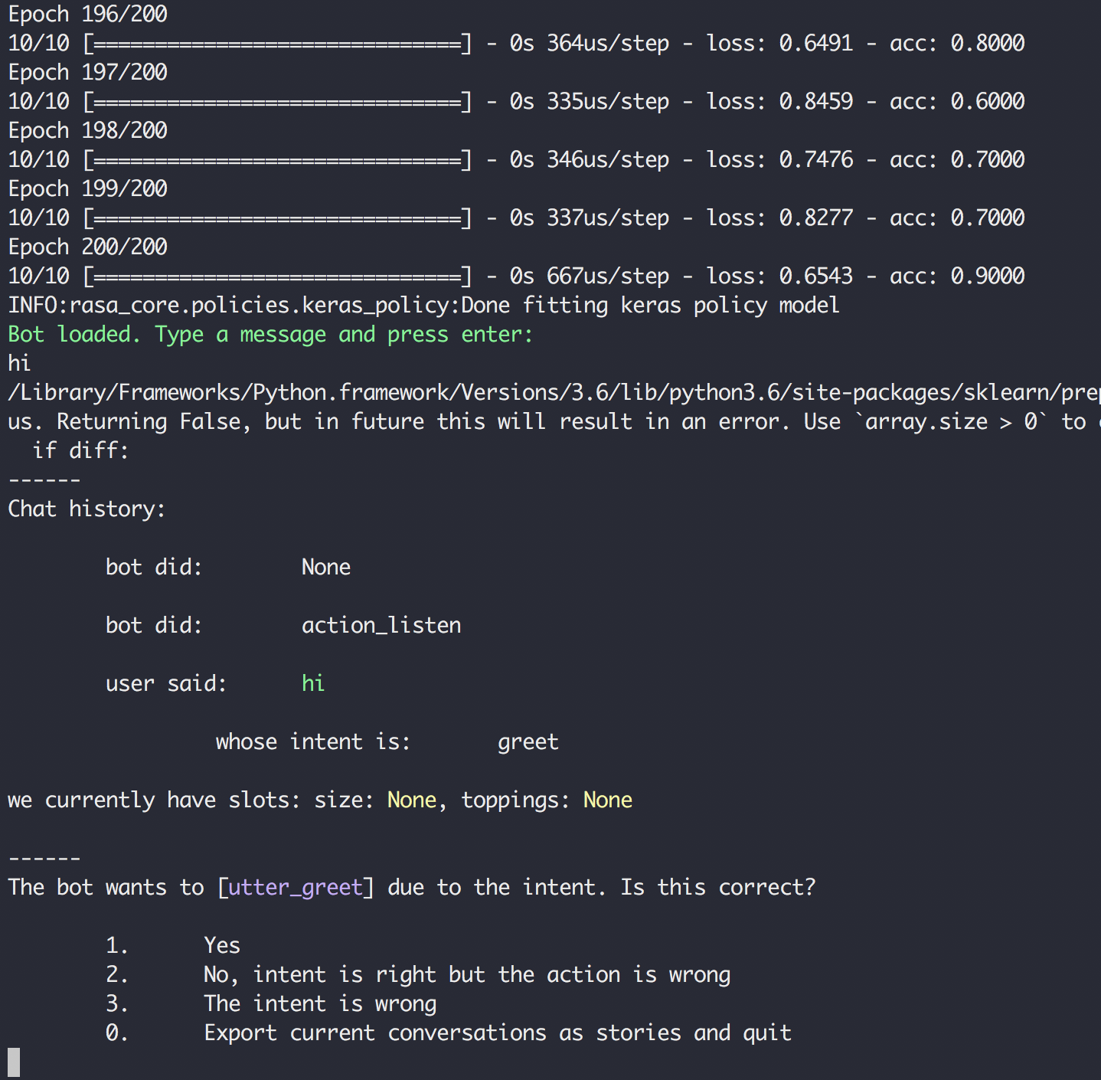
Task: Click the 'Epoch 196/200' line
Action: [87, 14]
